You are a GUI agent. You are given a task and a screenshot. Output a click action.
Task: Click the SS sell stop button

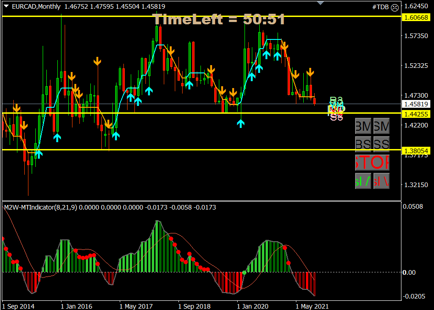381,144
